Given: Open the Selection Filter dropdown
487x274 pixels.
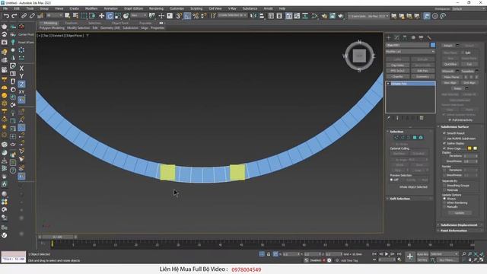Looking at the screenshot, I should pos(54,15).
